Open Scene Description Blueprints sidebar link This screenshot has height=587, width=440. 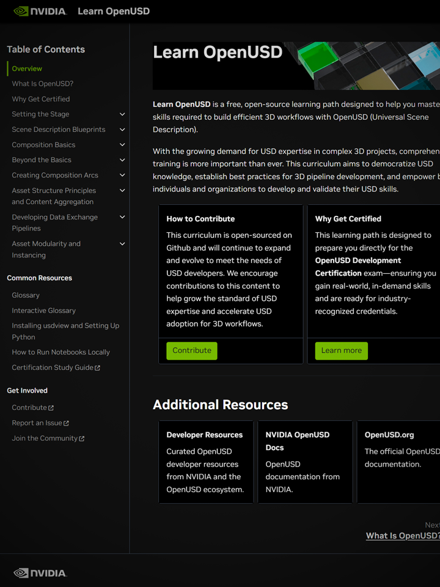tap(59, 130)
